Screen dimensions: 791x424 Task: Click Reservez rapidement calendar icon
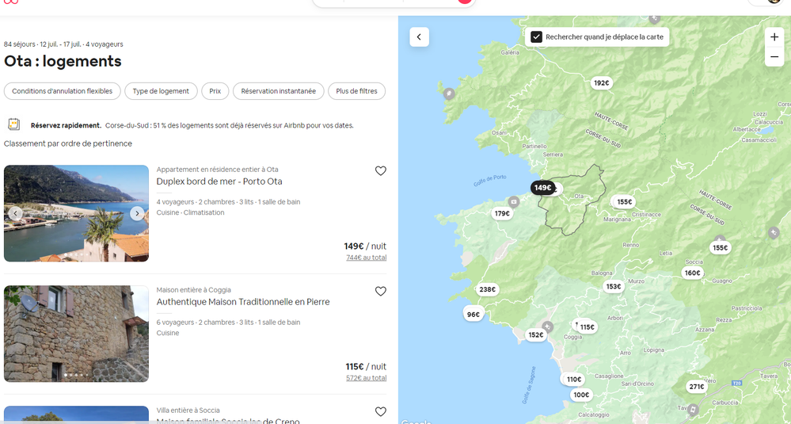[x=14, y=124]
